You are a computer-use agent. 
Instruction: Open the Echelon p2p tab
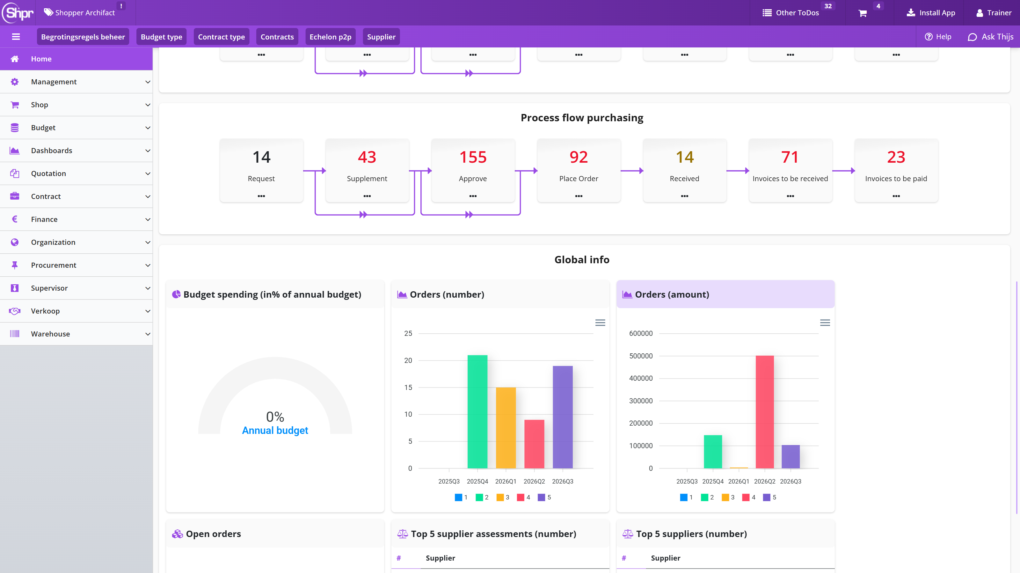click(x=330, y=37)
